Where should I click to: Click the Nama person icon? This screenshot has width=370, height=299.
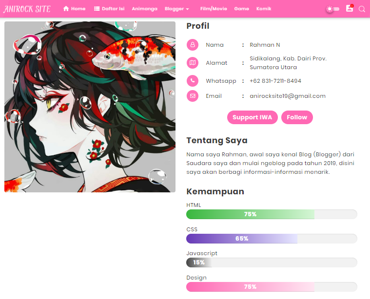(x=193, y=45)
